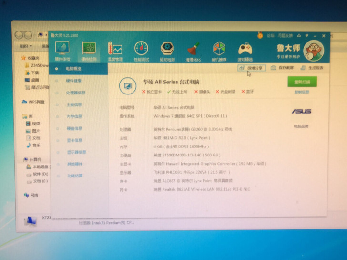This screenshot has height=260, width=347.
Task: Click the Windows 7 旗舰版 operating system value
Action: 190,116
